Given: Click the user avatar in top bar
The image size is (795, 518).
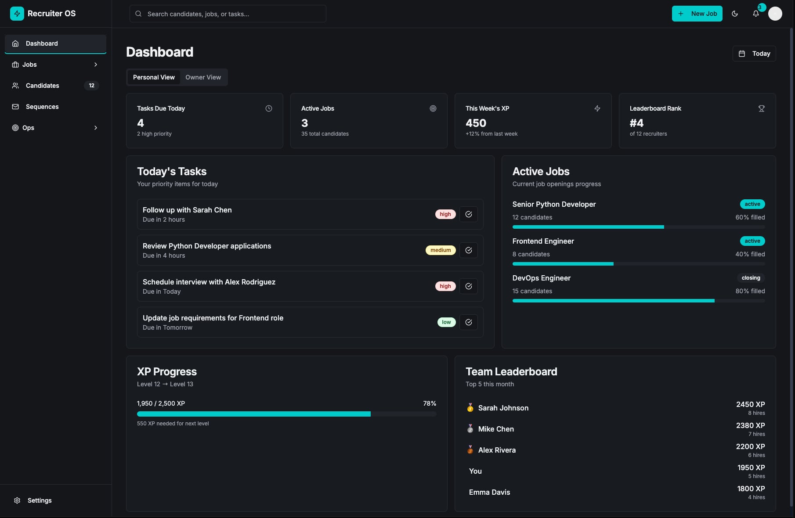Looking at the screenshot, I should (775, 14).
